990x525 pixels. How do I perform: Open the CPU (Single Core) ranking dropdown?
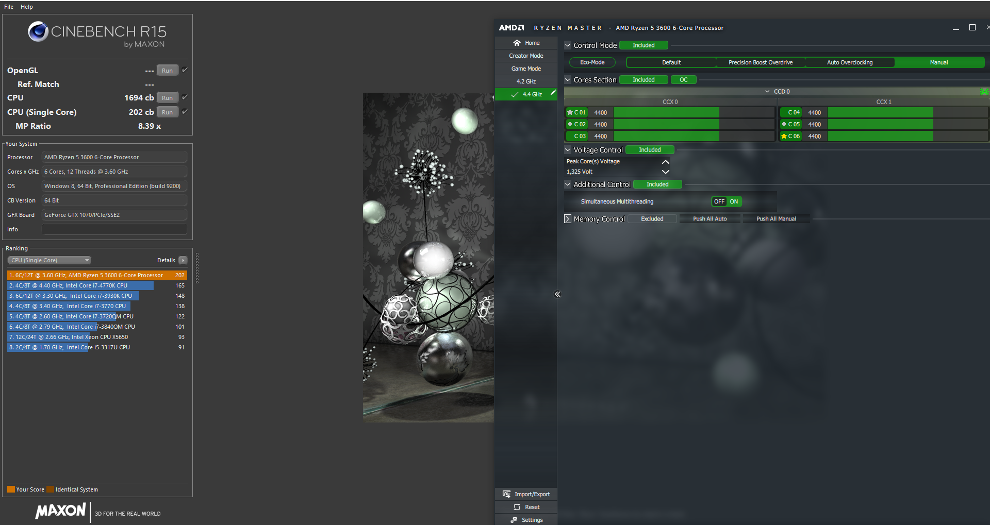click(49, 260)
